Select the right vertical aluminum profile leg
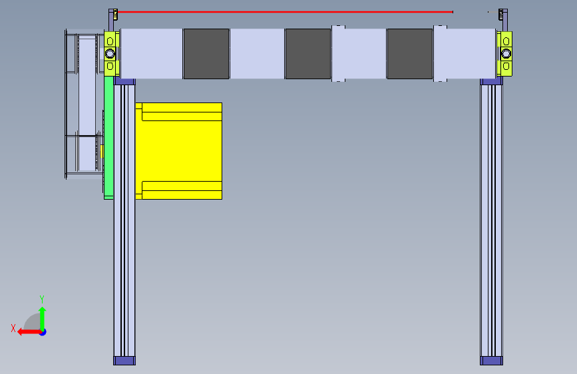The width and height of the screenshot is (577, 374). (491, 221)
